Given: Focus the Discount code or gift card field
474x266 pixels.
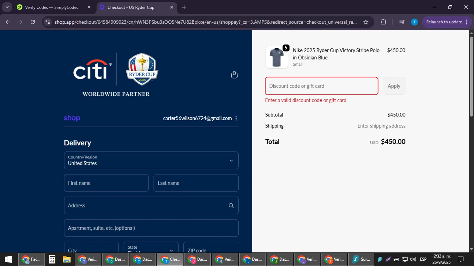Looking at the screenshot, I should point(322,86).
